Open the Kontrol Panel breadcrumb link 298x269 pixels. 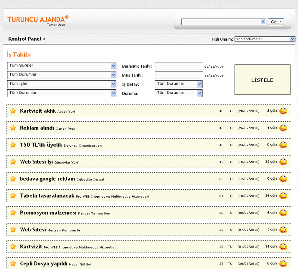[25, 39]
